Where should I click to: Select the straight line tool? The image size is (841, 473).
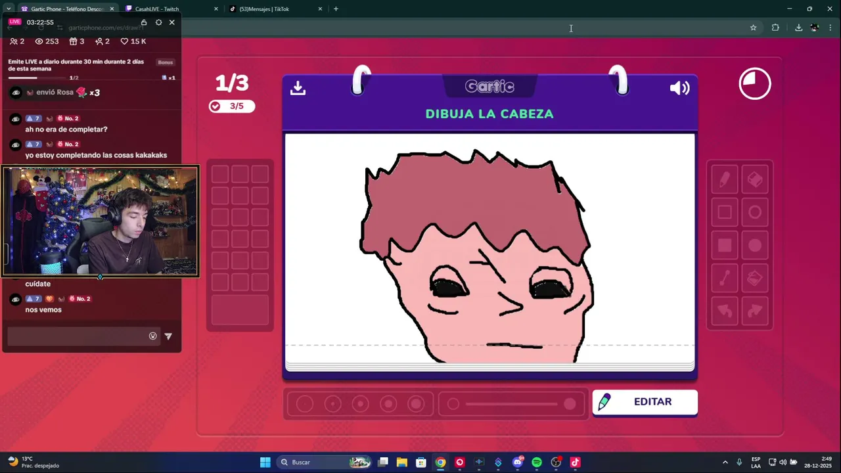(725, 278)
